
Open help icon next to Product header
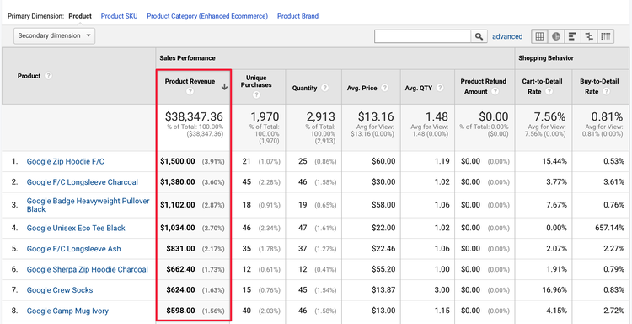pyautogui.click(x=48, y=76)
